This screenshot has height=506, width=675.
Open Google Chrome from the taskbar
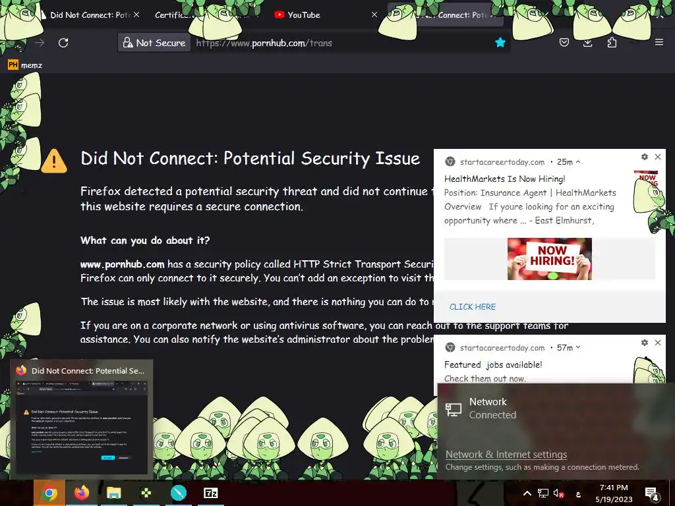pyautogui.click(x=49, y=493)
